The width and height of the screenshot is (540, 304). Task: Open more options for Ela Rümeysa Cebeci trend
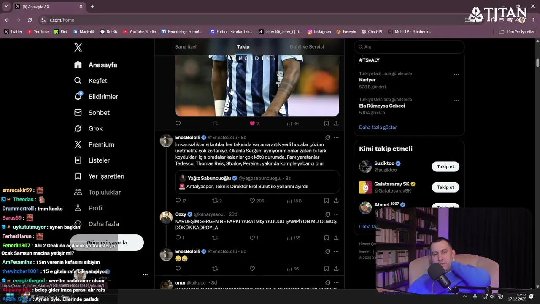coord(456,100)
